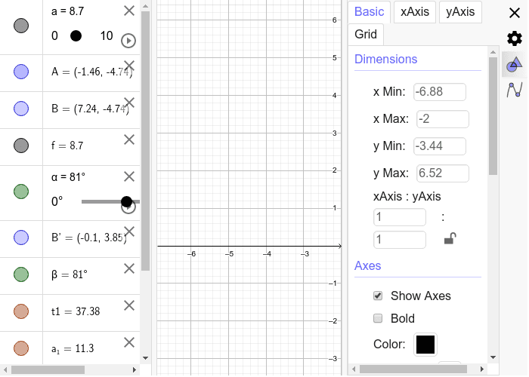Click the x Min input field
Viewport: 529px width, 377px height.
point(440,92)
